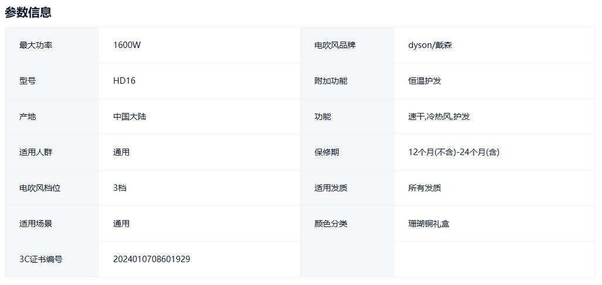
Task: Select the 通用 value beside 适用场景
Action: [121, 224]
